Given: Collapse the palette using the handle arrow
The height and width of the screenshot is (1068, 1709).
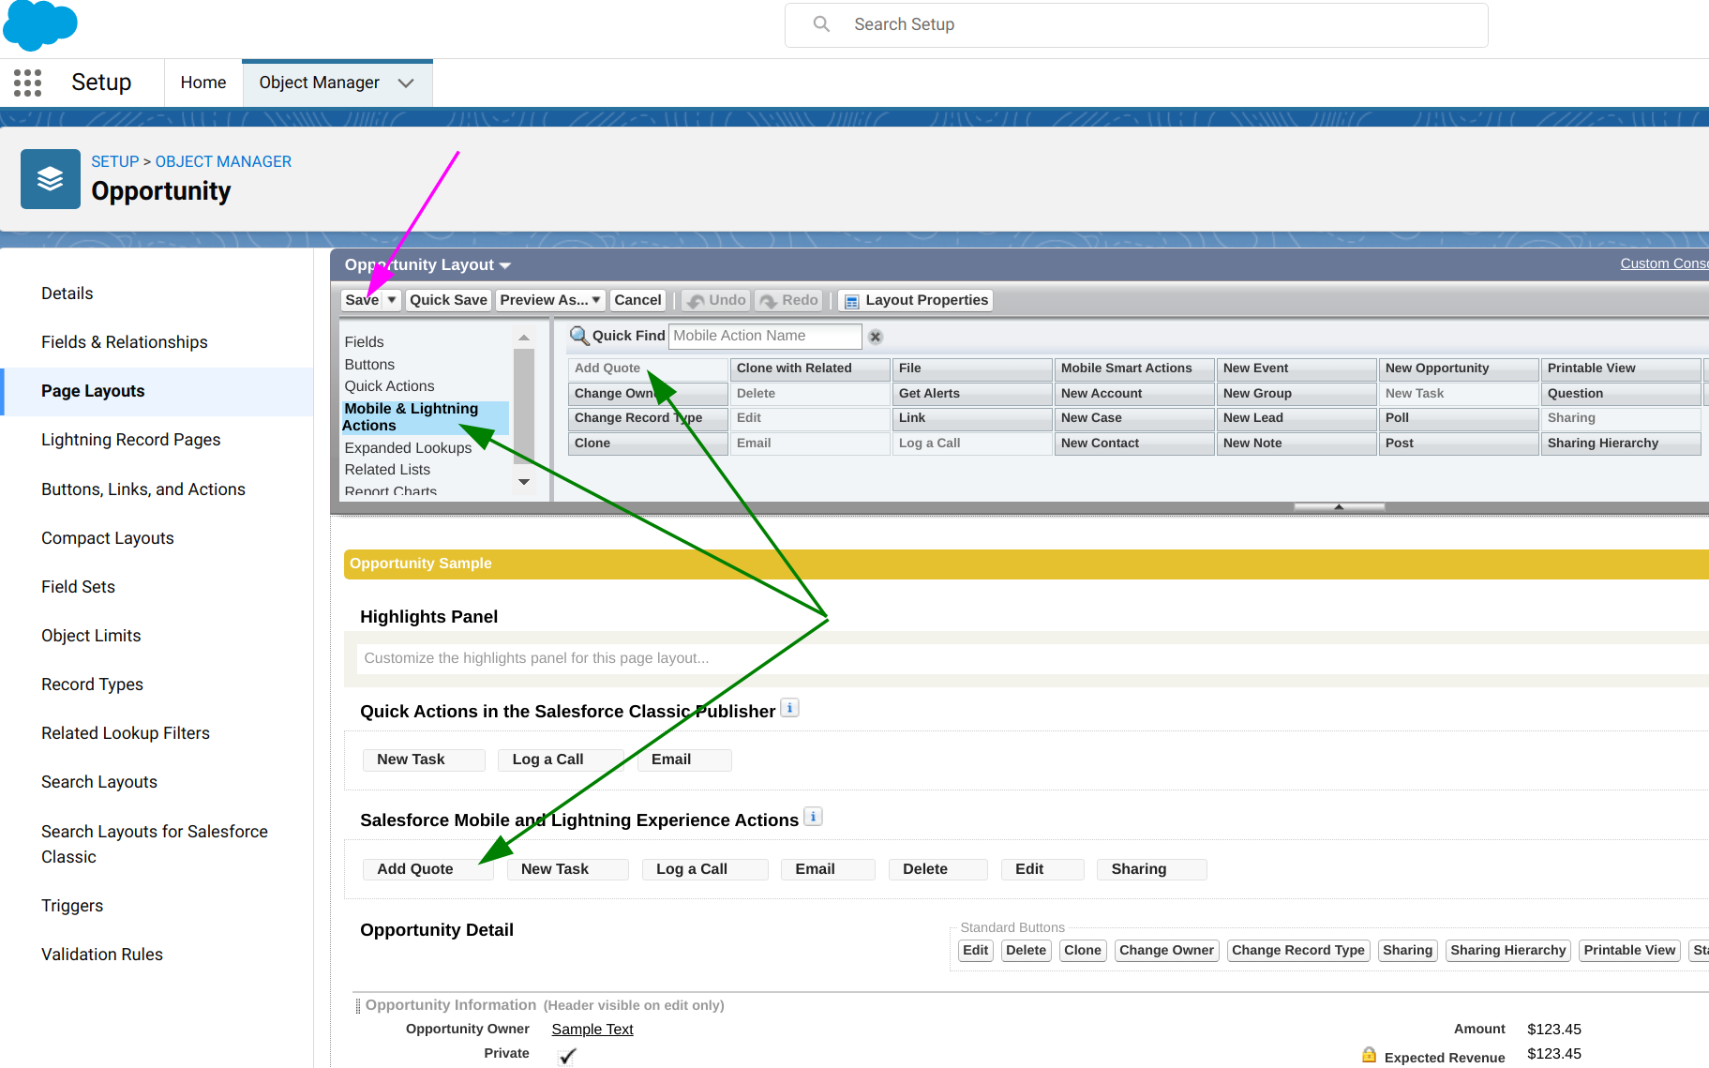Looking at the screenshot, I should 1339,507.
